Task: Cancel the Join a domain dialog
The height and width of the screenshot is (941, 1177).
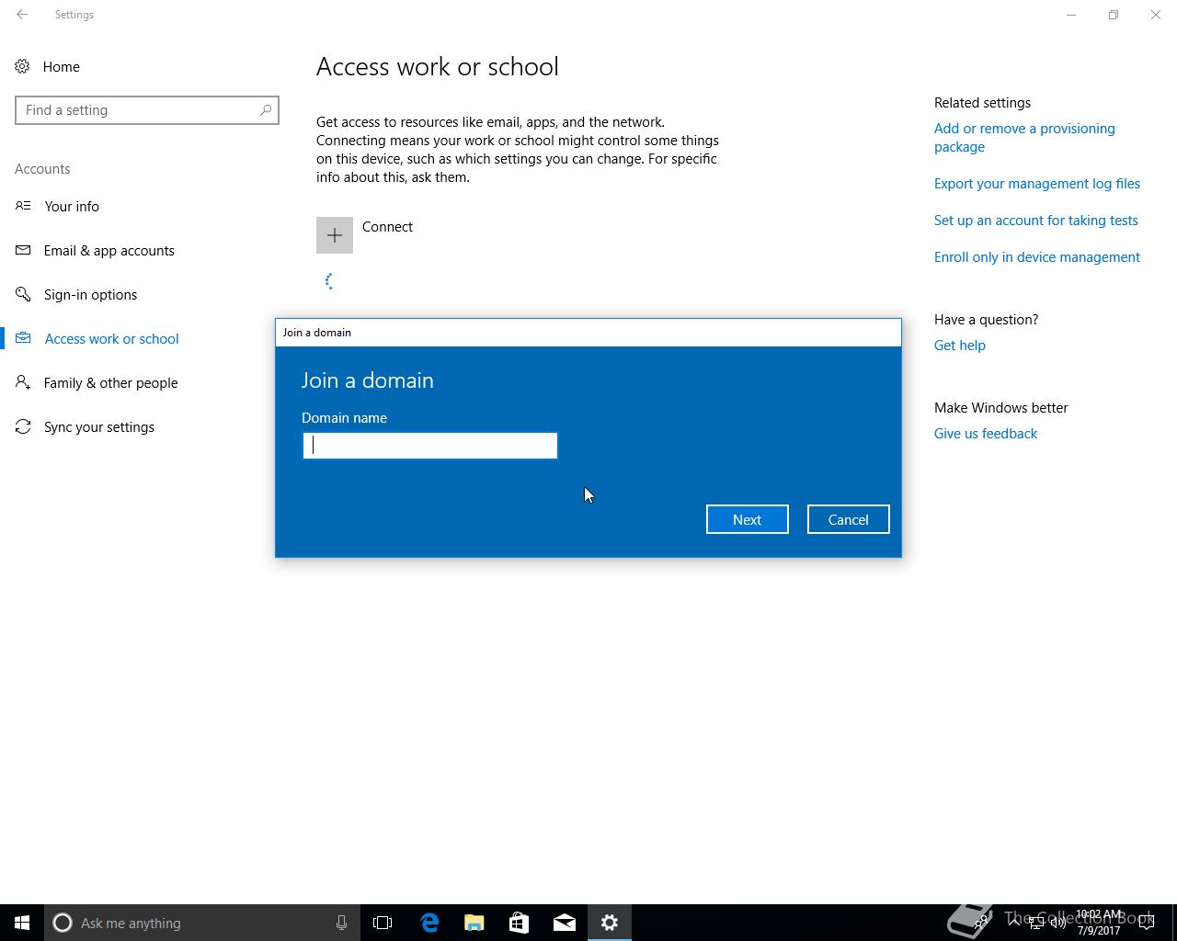Action: pyautogui.click(x=849, y=519)
